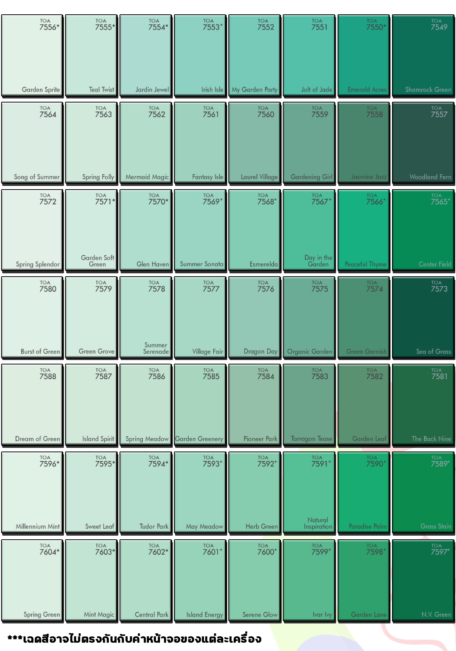Click the Irish Isle 7553 swatch
Viewport: 456px width, 651px height.
pyautogui.click(x=200, y=55)
